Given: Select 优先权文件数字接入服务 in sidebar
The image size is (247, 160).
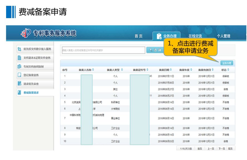Looking at the screenshot, I should point(35,49).
